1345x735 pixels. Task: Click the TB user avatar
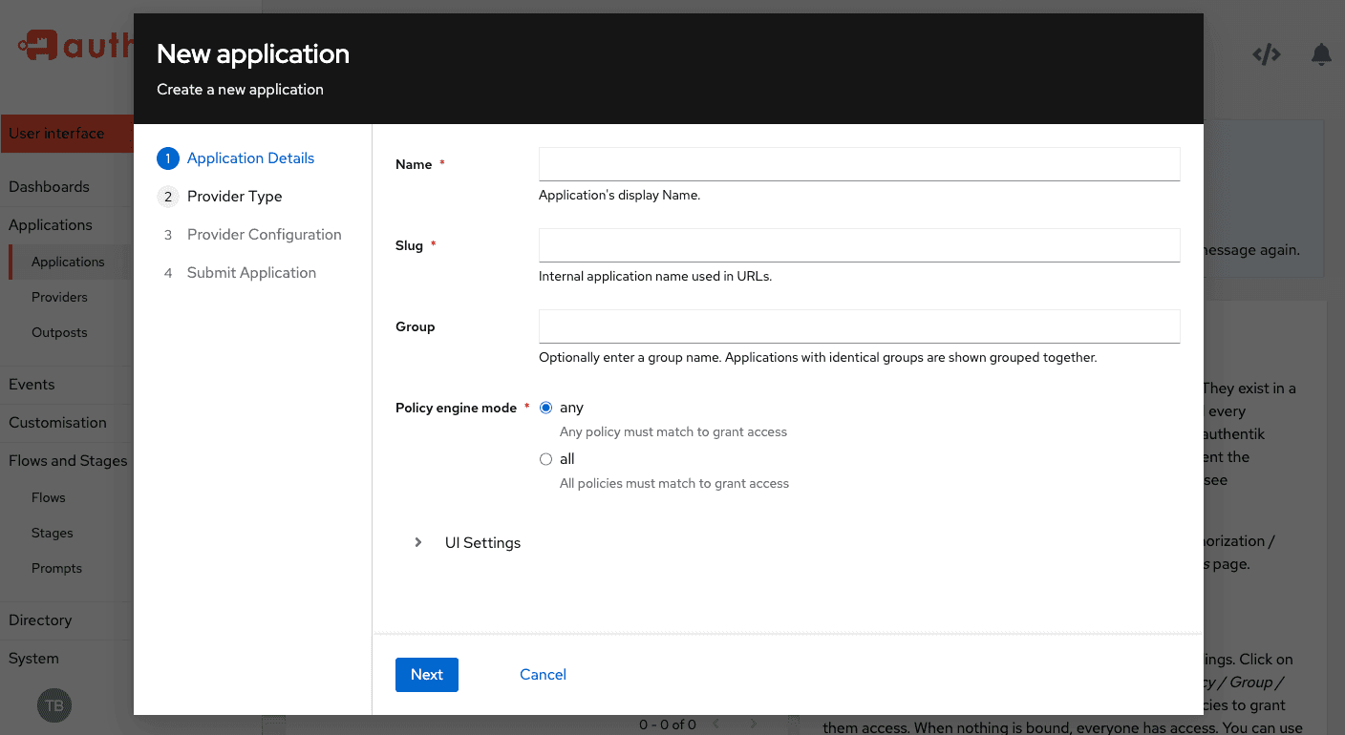tap(54, 705)
